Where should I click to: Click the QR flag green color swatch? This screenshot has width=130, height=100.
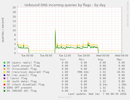(x=4, y=63)
